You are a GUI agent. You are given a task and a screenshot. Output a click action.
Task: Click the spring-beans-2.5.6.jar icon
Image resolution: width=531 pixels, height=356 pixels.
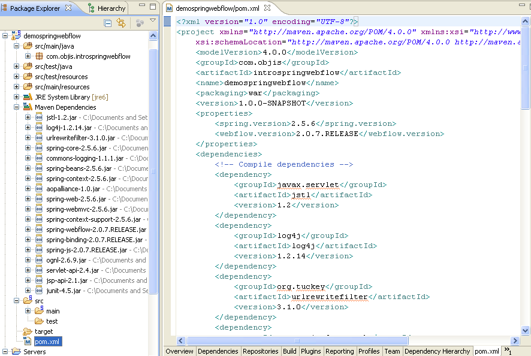click(x=39, y=168)
